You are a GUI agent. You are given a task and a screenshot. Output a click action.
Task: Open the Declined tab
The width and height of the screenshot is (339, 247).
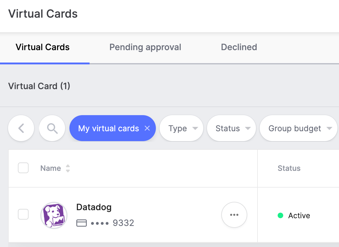[x=239, y=47]
